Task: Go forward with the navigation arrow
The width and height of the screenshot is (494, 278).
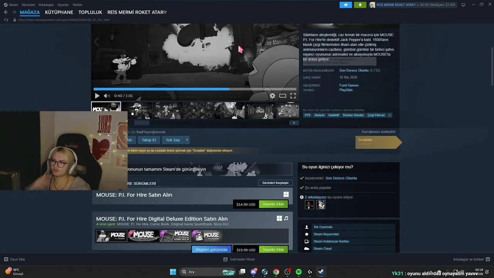Action: 14,12
